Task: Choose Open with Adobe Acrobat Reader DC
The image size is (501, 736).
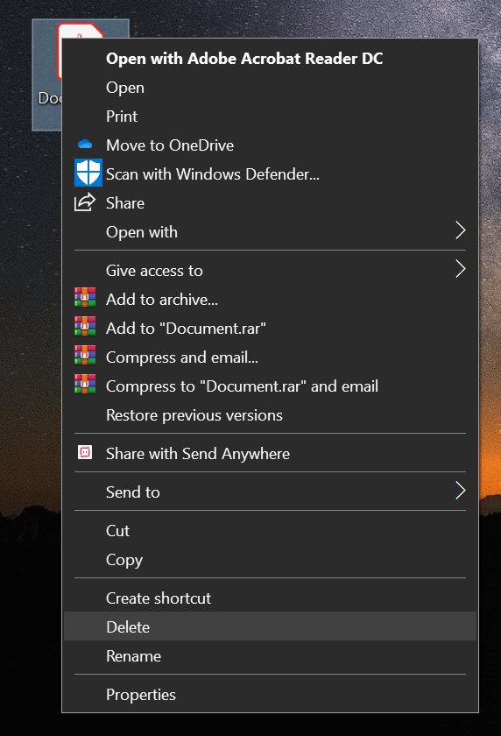Action: (270, 59)
